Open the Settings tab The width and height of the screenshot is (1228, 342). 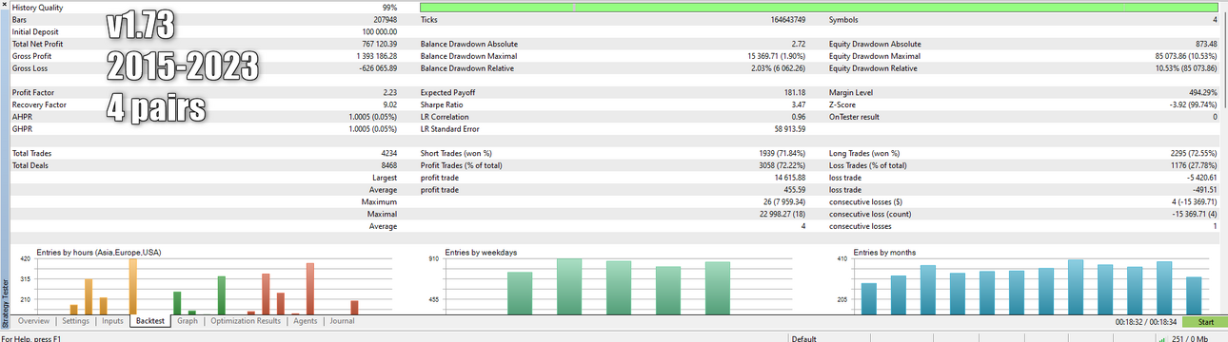(x=75, y=321)
